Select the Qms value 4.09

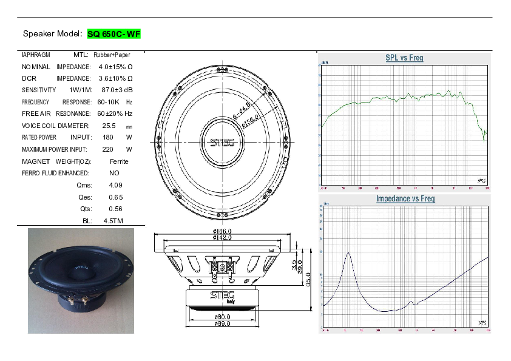[115, 185]
